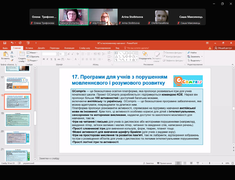
Task: Open the Layout (Макет) dropdown
Action: pos(33,53)
